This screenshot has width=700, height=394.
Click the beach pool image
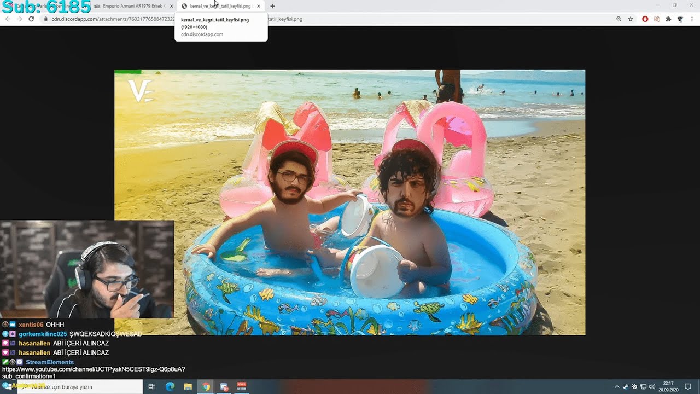(x=349, y=202)
